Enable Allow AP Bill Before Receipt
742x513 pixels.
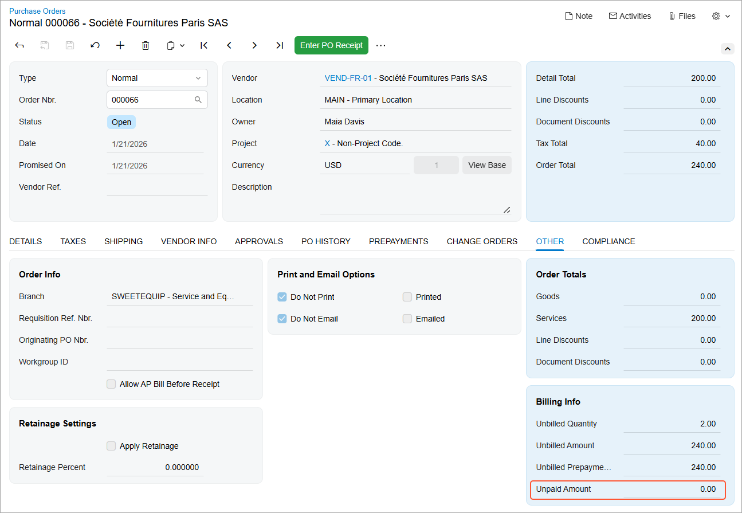click(x=111, y=384)
